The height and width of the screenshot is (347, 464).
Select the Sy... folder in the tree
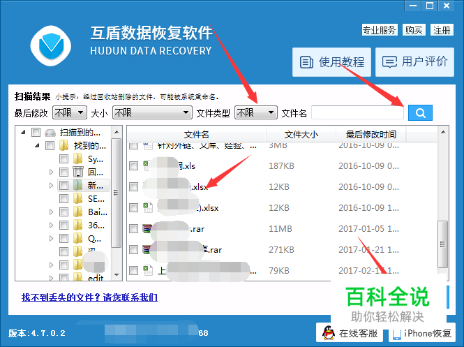tap(96, 159)
